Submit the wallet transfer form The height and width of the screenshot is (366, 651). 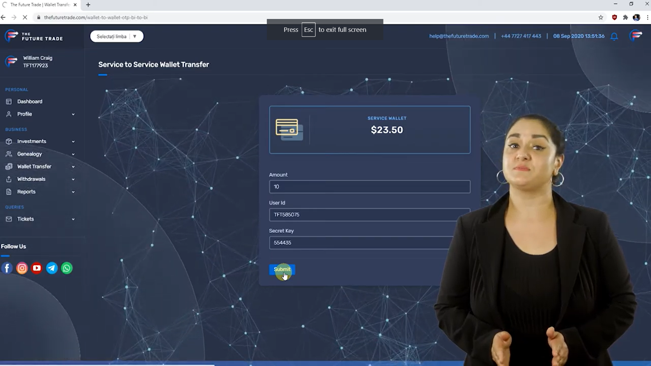coord(282,269)
